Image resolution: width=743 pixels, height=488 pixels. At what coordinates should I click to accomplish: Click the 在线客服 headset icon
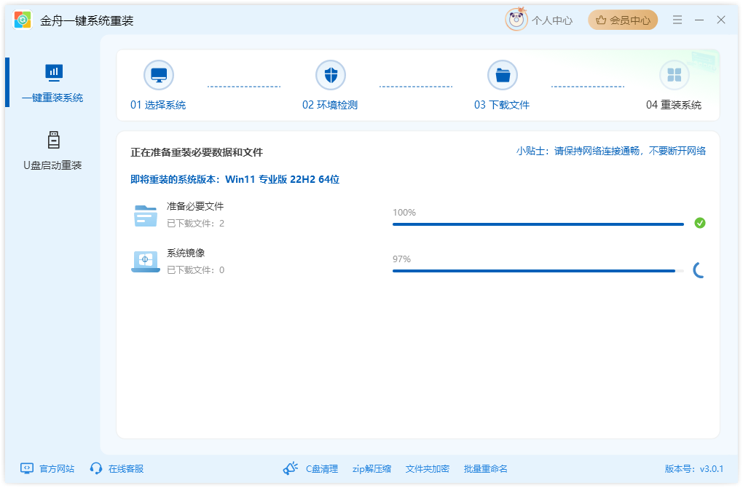[x=96, y=468]
